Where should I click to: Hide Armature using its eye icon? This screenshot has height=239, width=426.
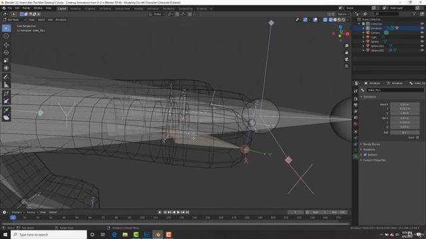click(422, 28)
